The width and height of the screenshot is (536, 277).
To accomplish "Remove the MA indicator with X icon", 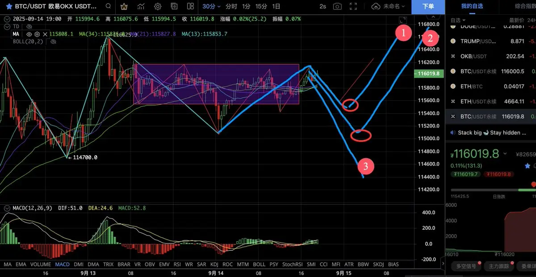I will [44, 34].
